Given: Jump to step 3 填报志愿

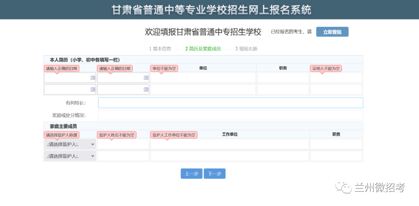Looking at the screenshot, I should (246, 49).
